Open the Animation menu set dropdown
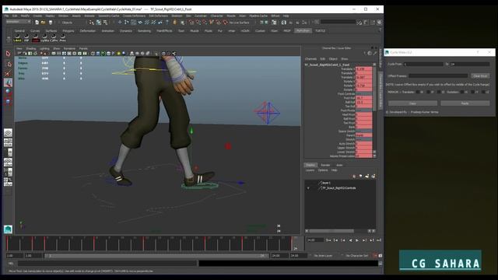 tap(18, 22)
